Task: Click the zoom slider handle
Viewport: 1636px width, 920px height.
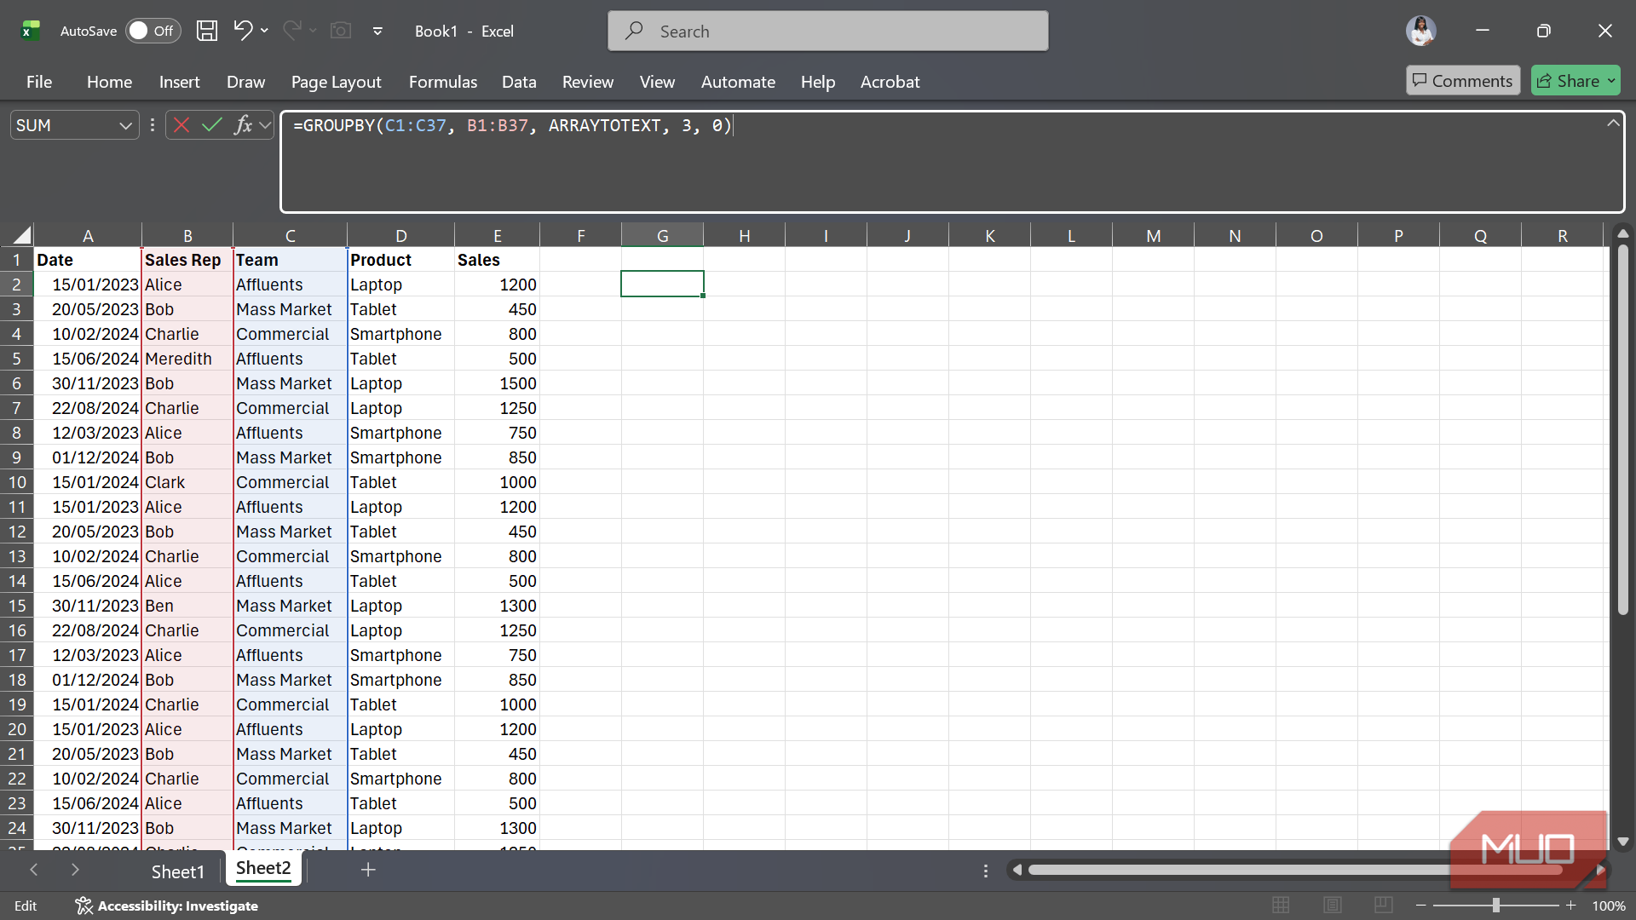Action: [1495, 906]
